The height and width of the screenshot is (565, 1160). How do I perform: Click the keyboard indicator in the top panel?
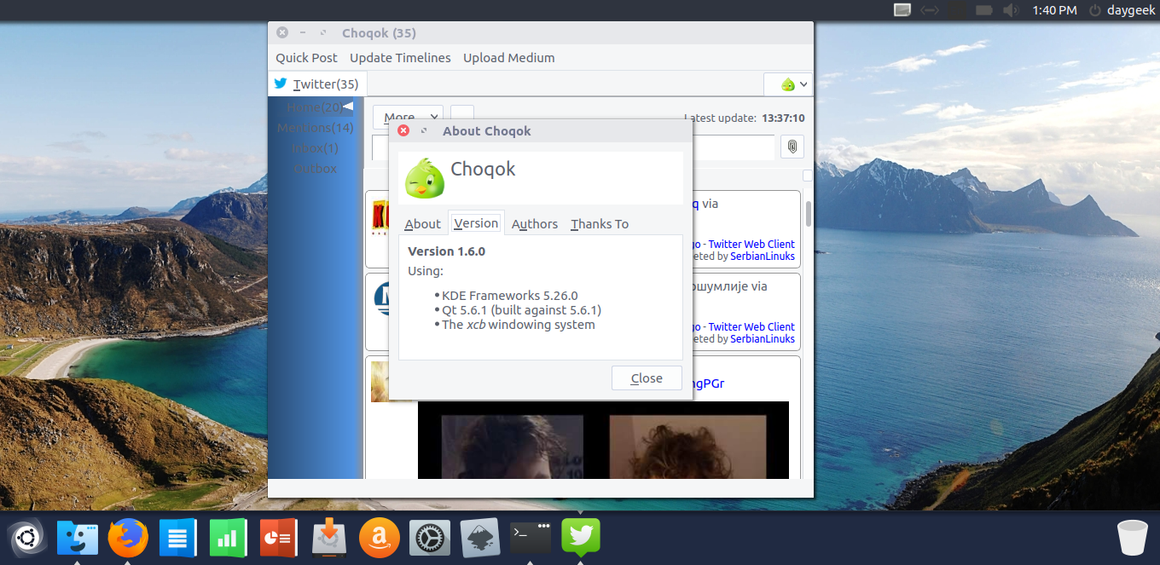[902, 10]
